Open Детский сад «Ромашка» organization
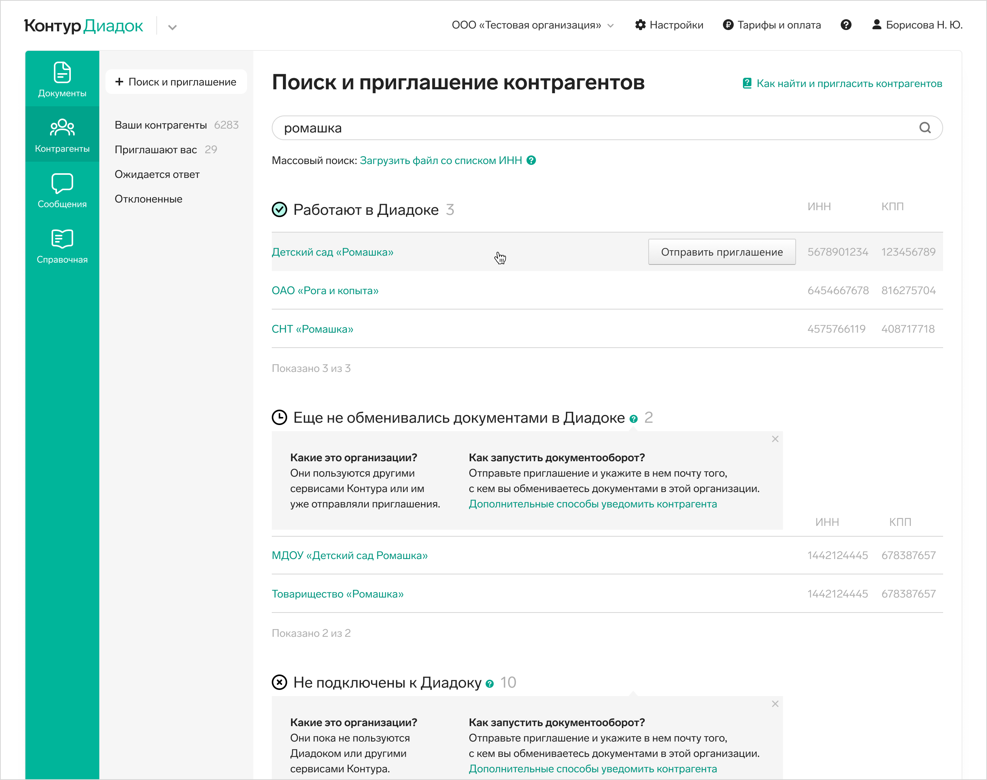The height and width of the screenshot is (780, 987). click(332, 252)
